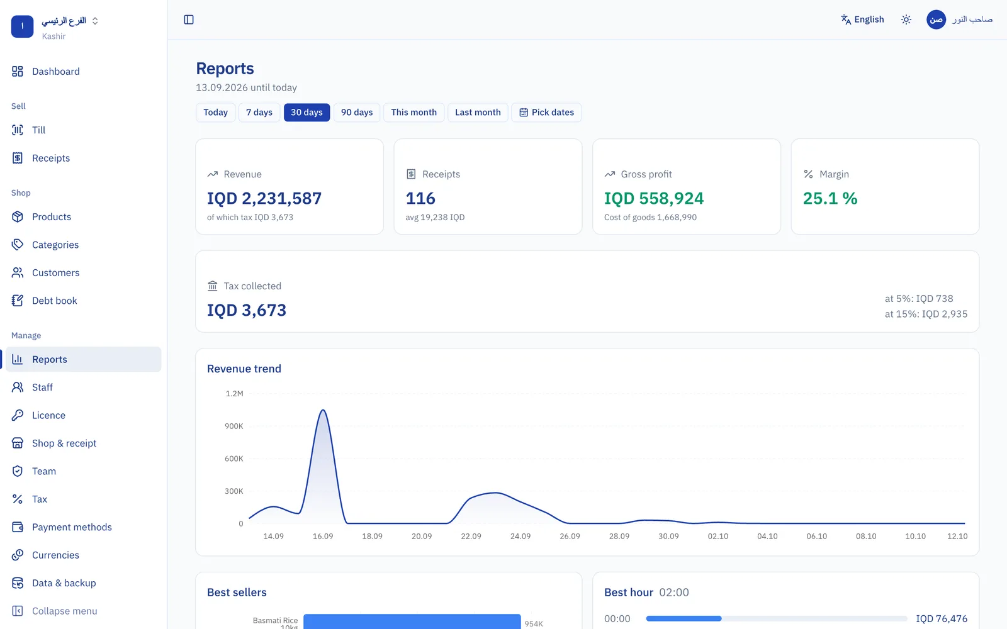
Task: Click the Products box icon
Action: (18, 216)
